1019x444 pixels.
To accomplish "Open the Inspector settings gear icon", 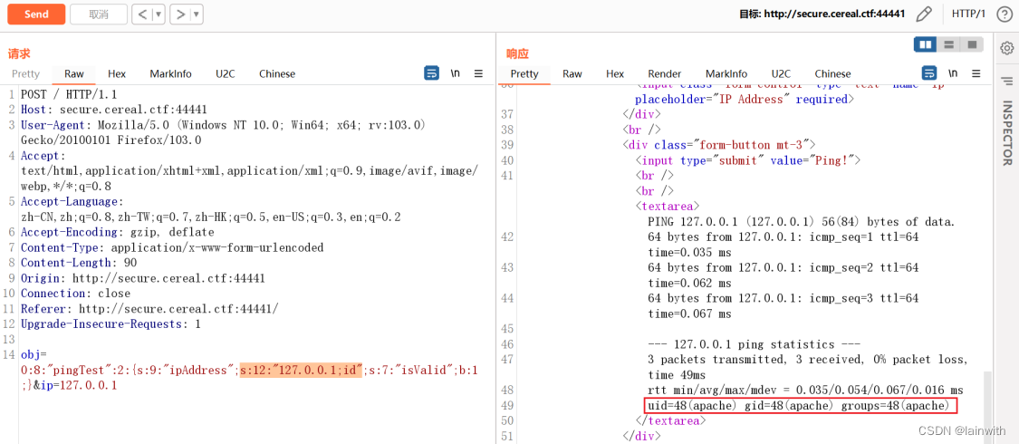I will click(1006, 48).
